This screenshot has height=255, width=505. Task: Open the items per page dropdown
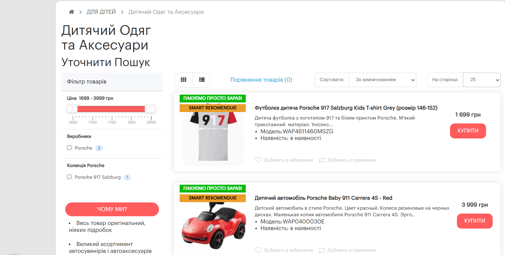tap(482, 80)
